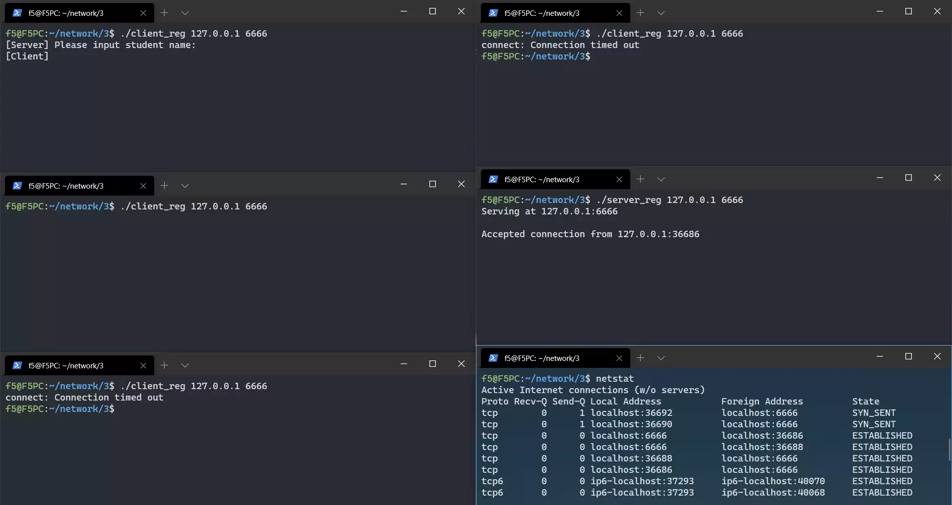Viewport: 952px width, 505px height.
Task: Close the tab running server_reg
Action: (619, 180)
